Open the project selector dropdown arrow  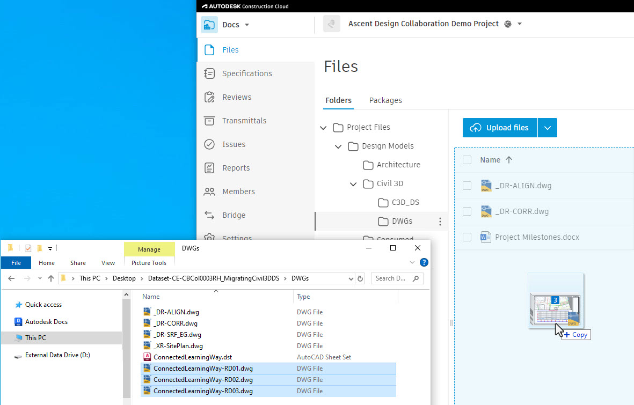[x=520, y=24]
